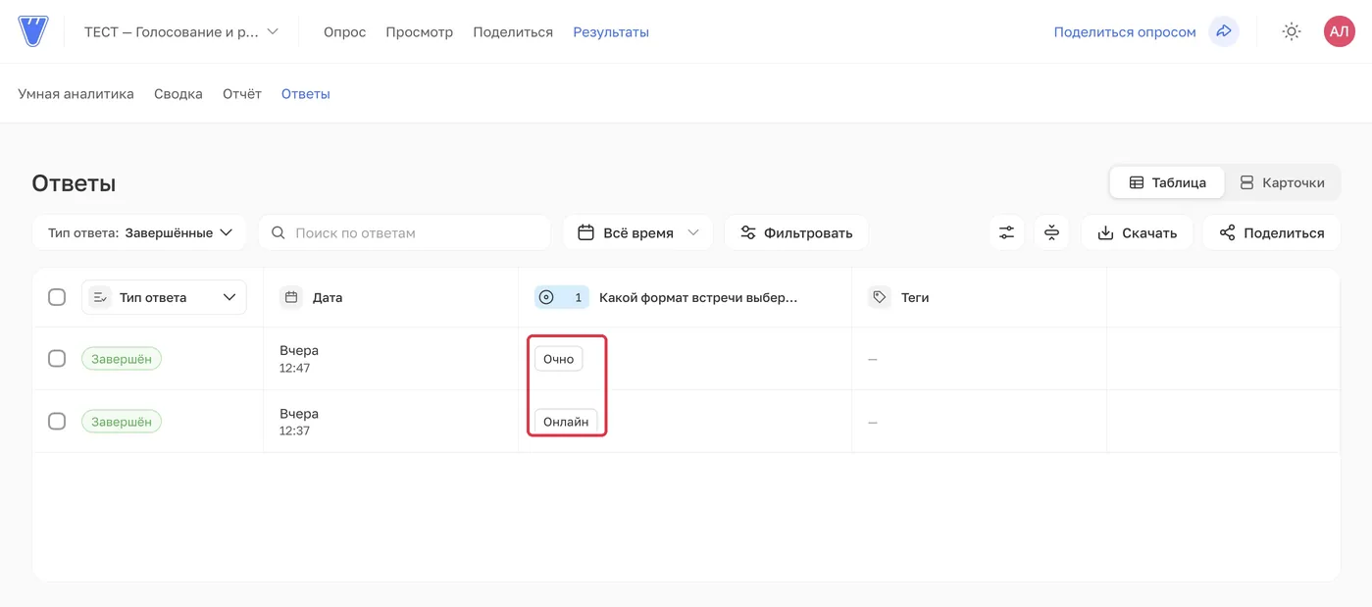
Task: Click the Поиск по ответам search field
Action: [x=404, y=232]
